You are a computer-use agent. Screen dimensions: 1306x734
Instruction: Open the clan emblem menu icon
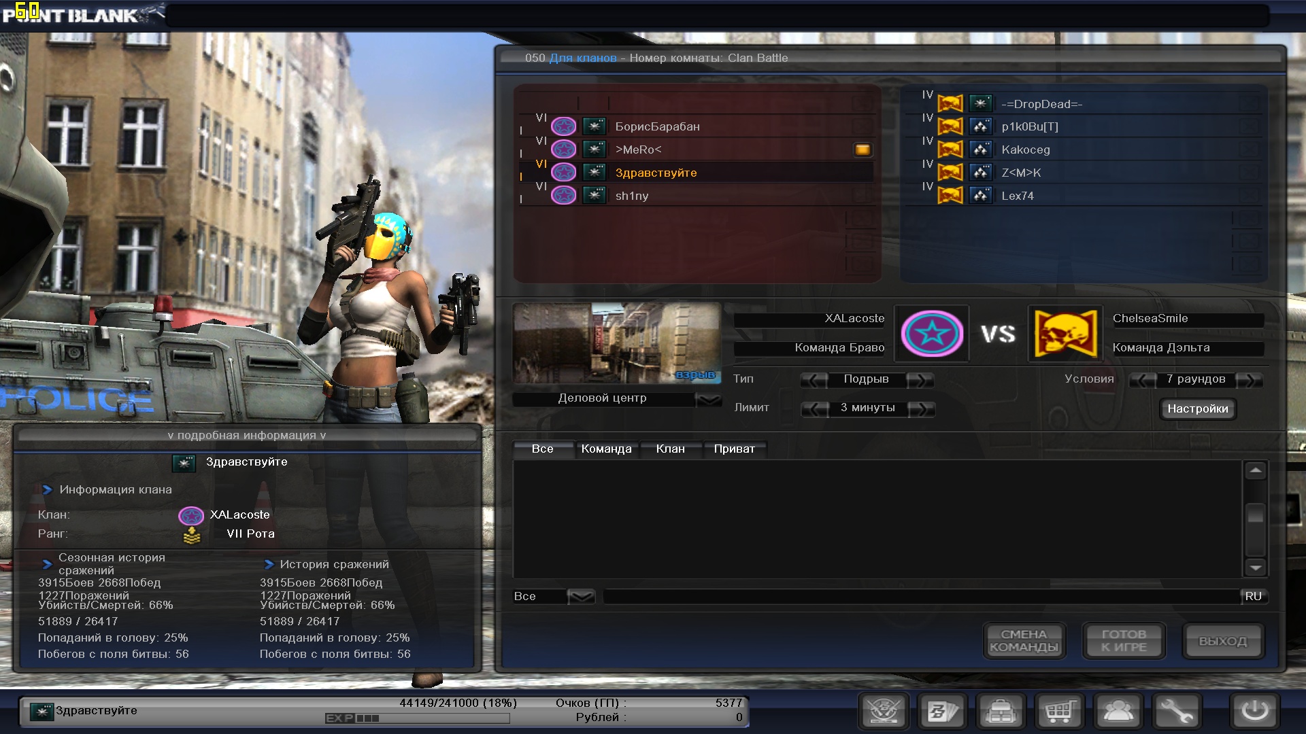click(884, 712)
